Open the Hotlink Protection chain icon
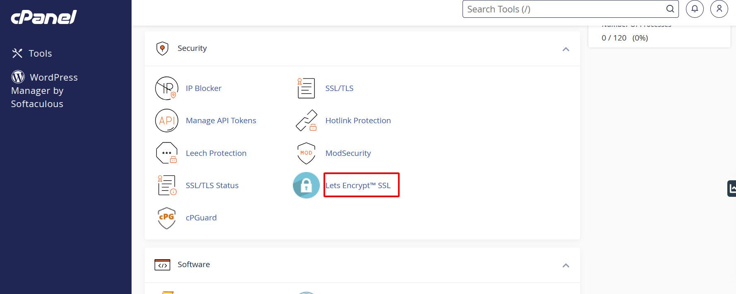 pyautogui.click(x=307, y=120)
